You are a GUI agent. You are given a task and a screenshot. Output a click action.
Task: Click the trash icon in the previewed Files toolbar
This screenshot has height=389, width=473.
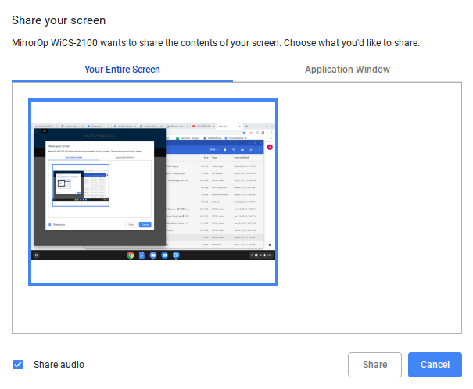[225, 149]
